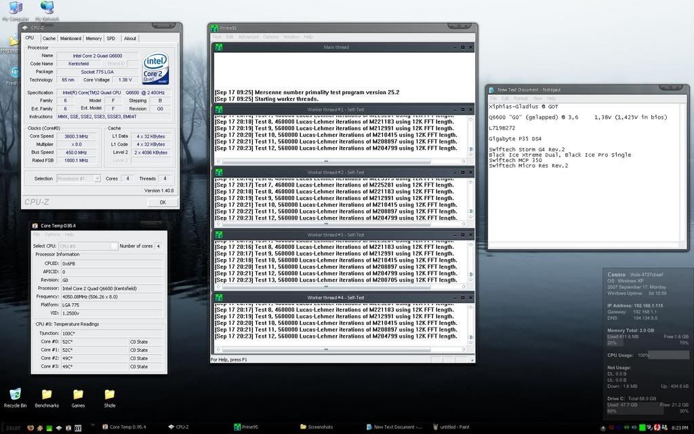Switch to the Mainboard tab in CPU-Z
Image resolution: width=694 pixels, height=434 pixels.
(x=70, y=39)
